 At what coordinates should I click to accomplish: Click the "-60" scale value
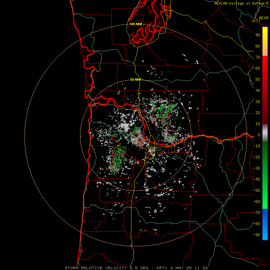pos(256,202)
